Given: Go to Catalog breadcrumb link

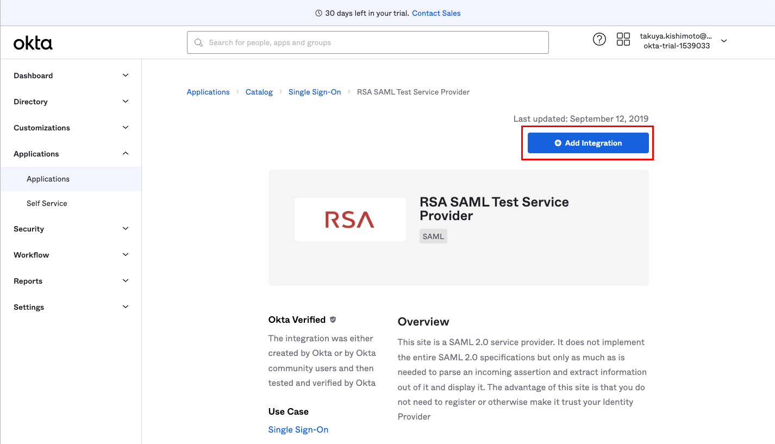Looking at the screenshot, I should click(259, 92).
